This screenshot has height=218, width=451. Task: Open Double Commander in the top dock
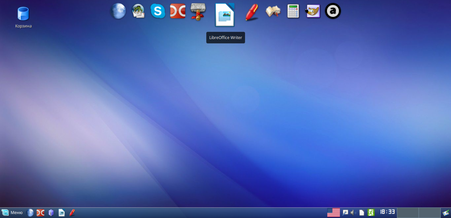[x=178, y=11]
